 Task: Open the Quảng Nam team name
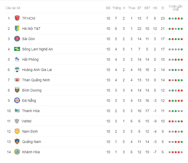[x=31, y=142]
